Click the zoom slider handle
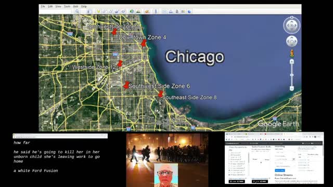This screenshot has width=333, height=187. click(x=292, y=75)
